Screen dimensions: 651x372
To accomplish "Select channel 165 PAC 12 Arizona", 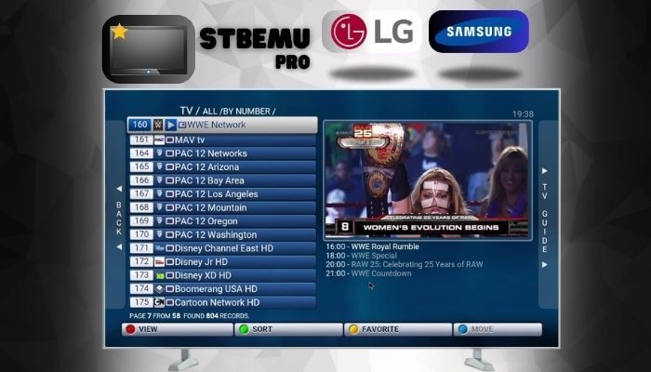I will (x=223, y=166).
